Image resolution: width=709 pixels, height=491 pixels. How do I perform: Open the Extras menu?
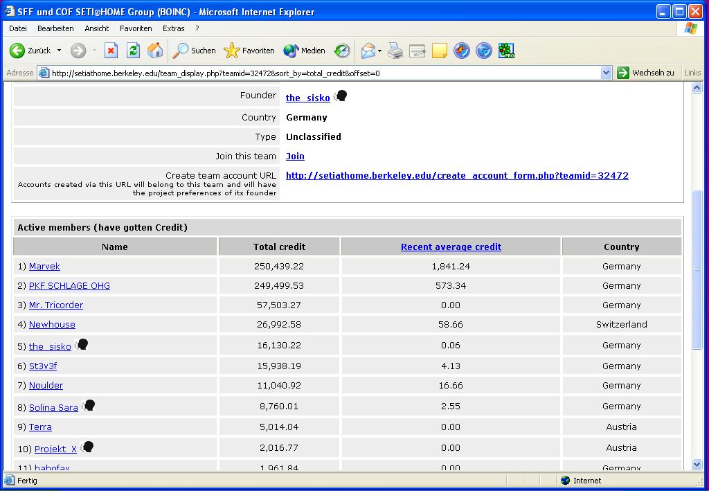[173, 28]
